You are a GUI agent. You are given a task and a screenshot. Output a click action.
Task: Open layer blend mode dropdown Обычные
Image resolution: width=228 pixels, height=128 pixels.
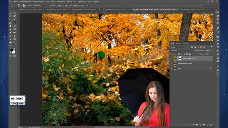click(x=182, y=50)
